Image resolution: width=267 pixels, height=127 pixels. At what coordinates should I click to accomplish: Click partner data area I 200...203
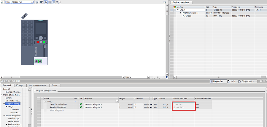(x=178, y=104)
